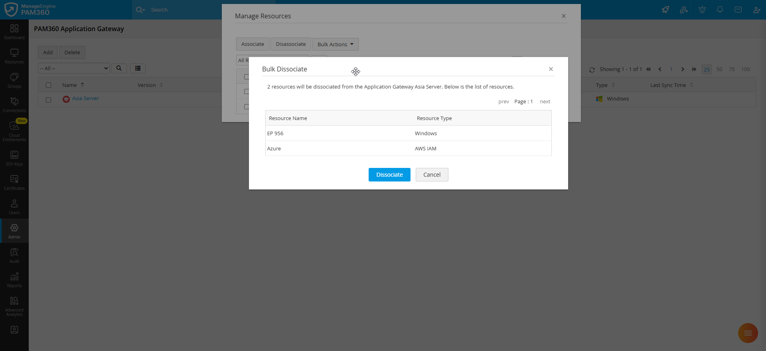Click Windows type in EP 956 row
Screen dimensions: 766x351
pos(426,133)
